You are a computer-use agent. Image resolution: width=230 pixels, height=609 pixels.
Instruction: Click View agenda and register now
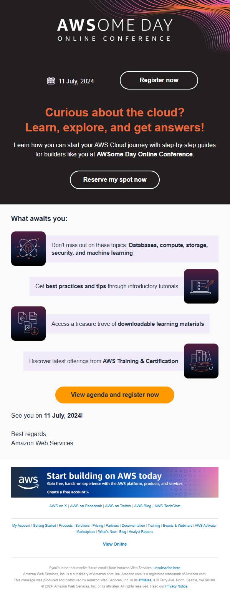click(x=115, y=395)
